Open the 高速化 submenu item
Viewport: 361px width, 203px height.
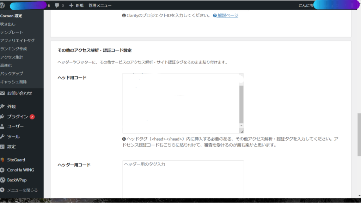[x=6, y=65]
